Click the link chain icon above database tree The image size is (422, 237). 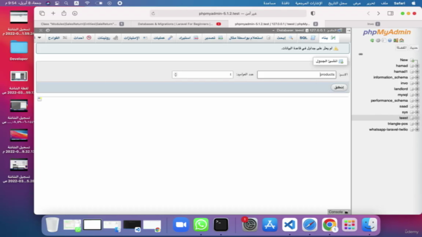[x=361, y=54]
